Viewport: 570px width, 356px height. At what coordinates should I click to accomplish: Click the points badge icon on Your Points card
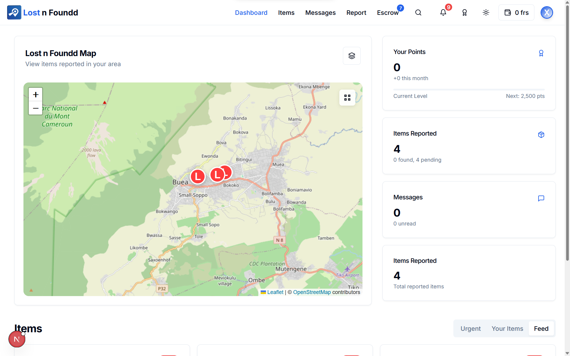click(541, 53)
